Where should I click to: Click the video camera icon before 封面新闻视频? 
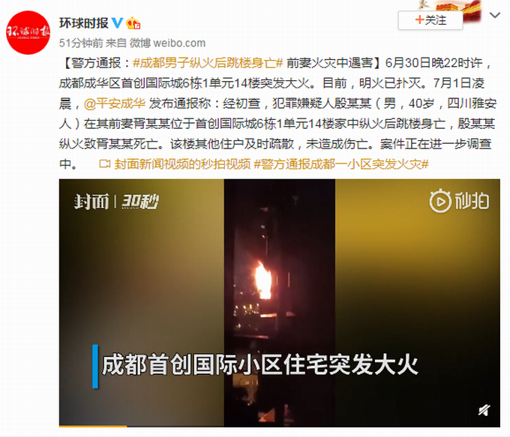(105, 164)
